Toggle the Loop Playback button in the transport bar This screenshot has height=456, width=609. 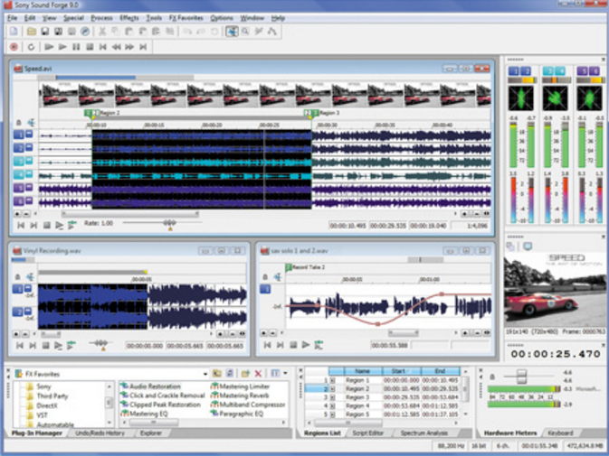(31, 47)
